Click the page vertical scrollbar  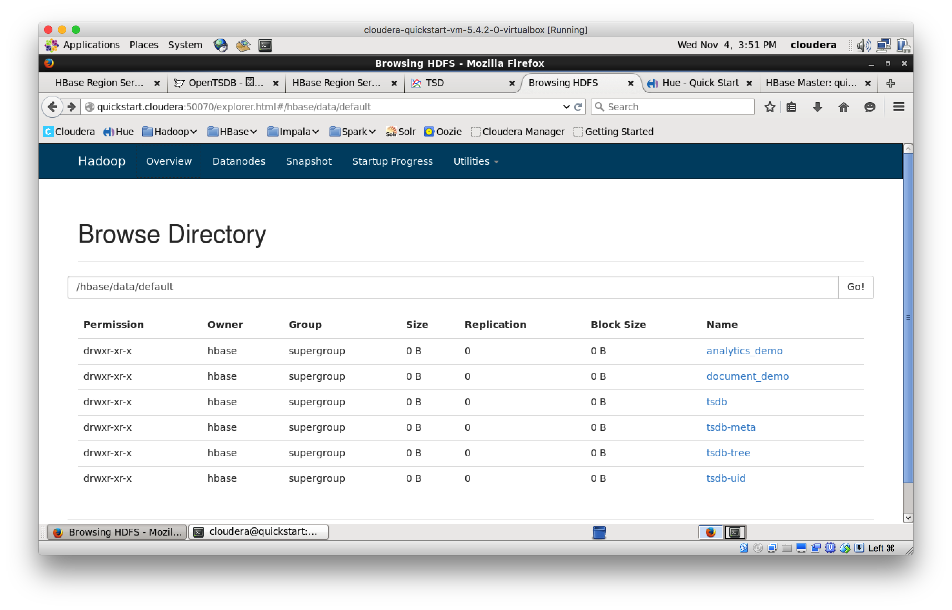908,317
